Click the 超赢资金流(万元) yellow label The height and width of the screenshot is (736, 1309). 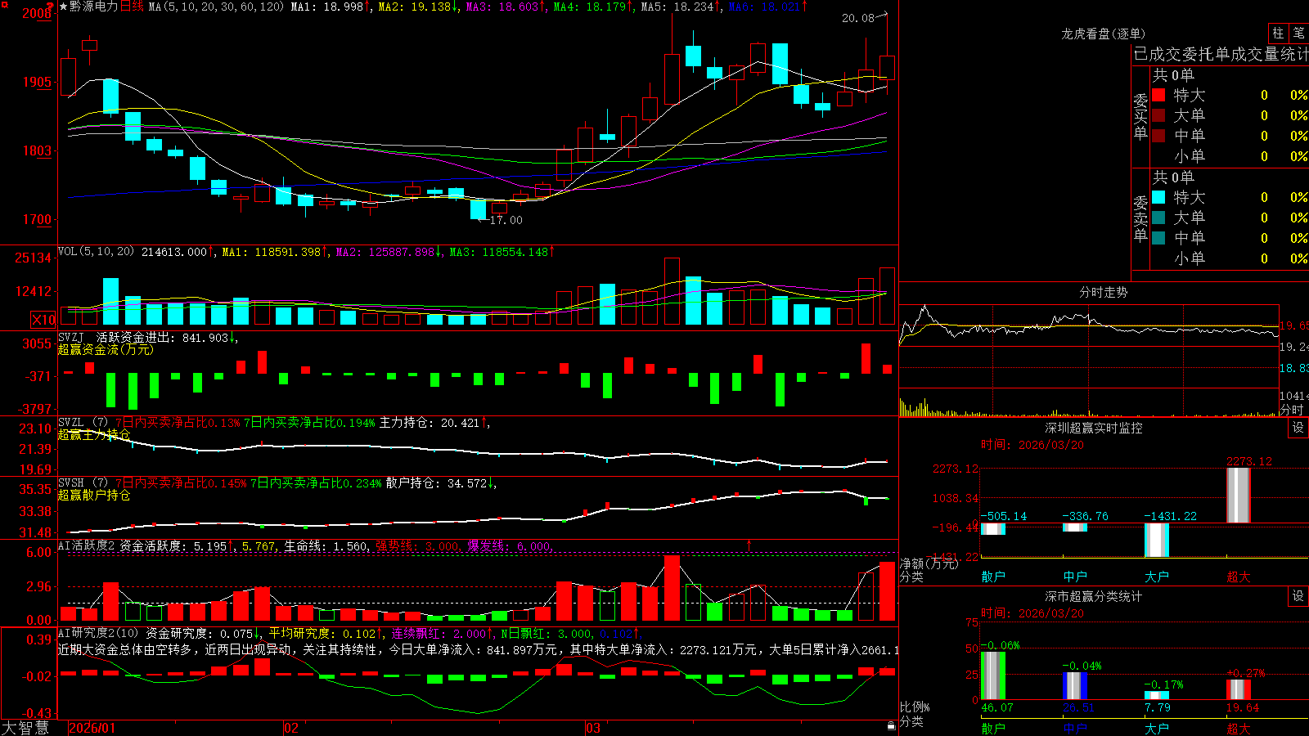[106, 349]
